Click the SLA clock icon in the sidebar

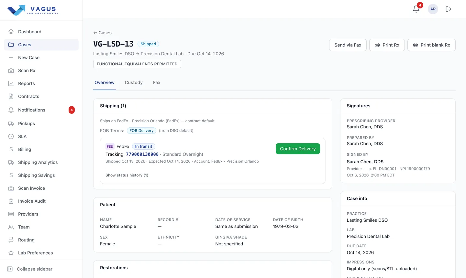pos(11,136)
